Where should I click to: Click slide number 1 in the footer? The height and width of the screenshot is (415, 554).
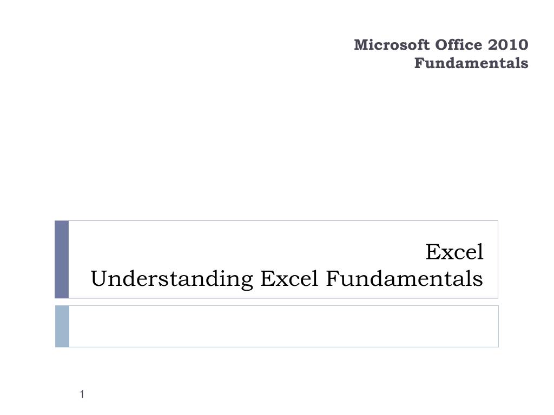pyautogui.click(x=82, y=394)
